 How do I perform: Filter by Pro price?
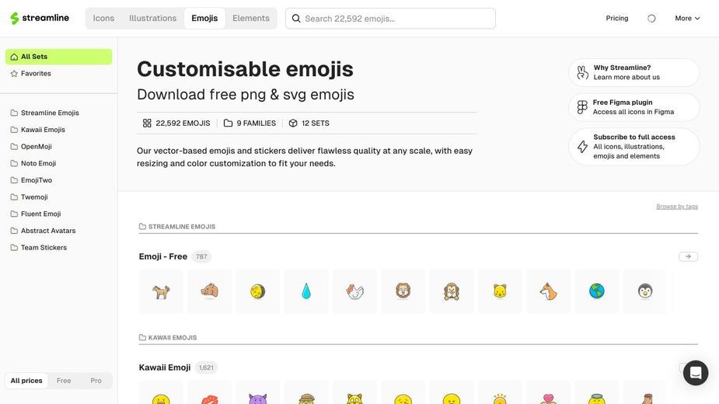96,381
